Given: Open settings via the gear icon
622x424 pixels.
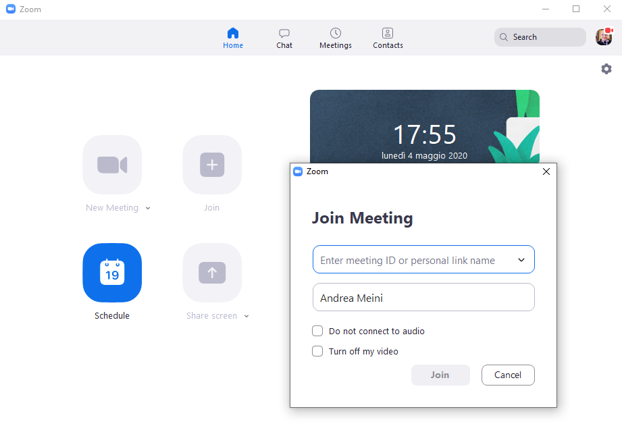Looking at the screenshot, I should (x=606, y=69).
